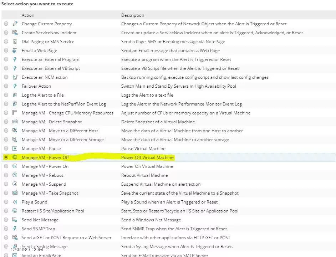Click the lightning icon for Execute an External Program
This screenshot has height=257, width=336.
pos(15,59)
